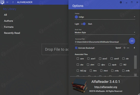Check the .m4a file association
This screenshot has height=95, width=140.
tap(112, 71)
